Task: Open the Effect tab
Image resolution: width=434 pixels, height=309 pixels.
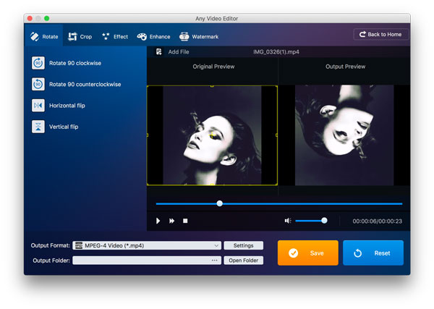Action: click(114, 36)
